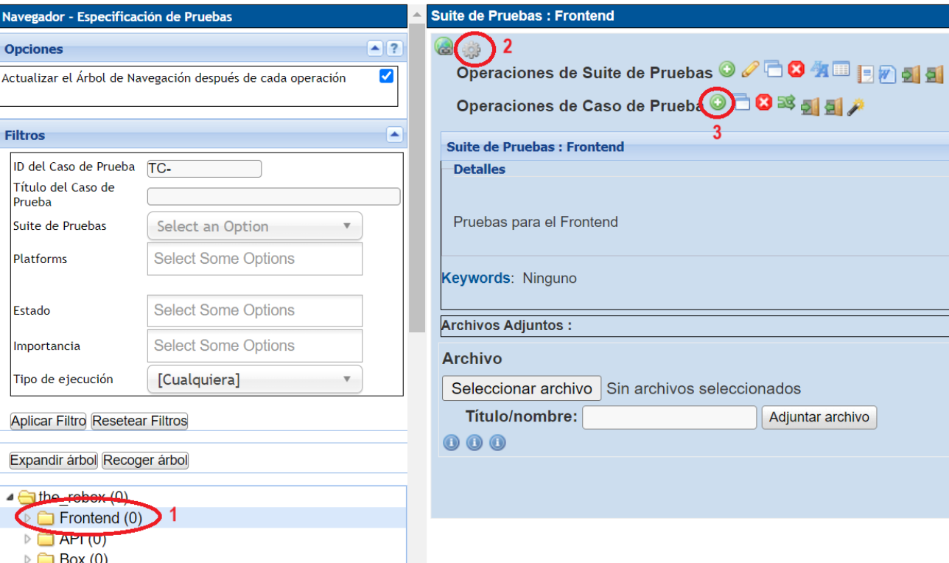Click Word document export icon

tap(887, 74)
